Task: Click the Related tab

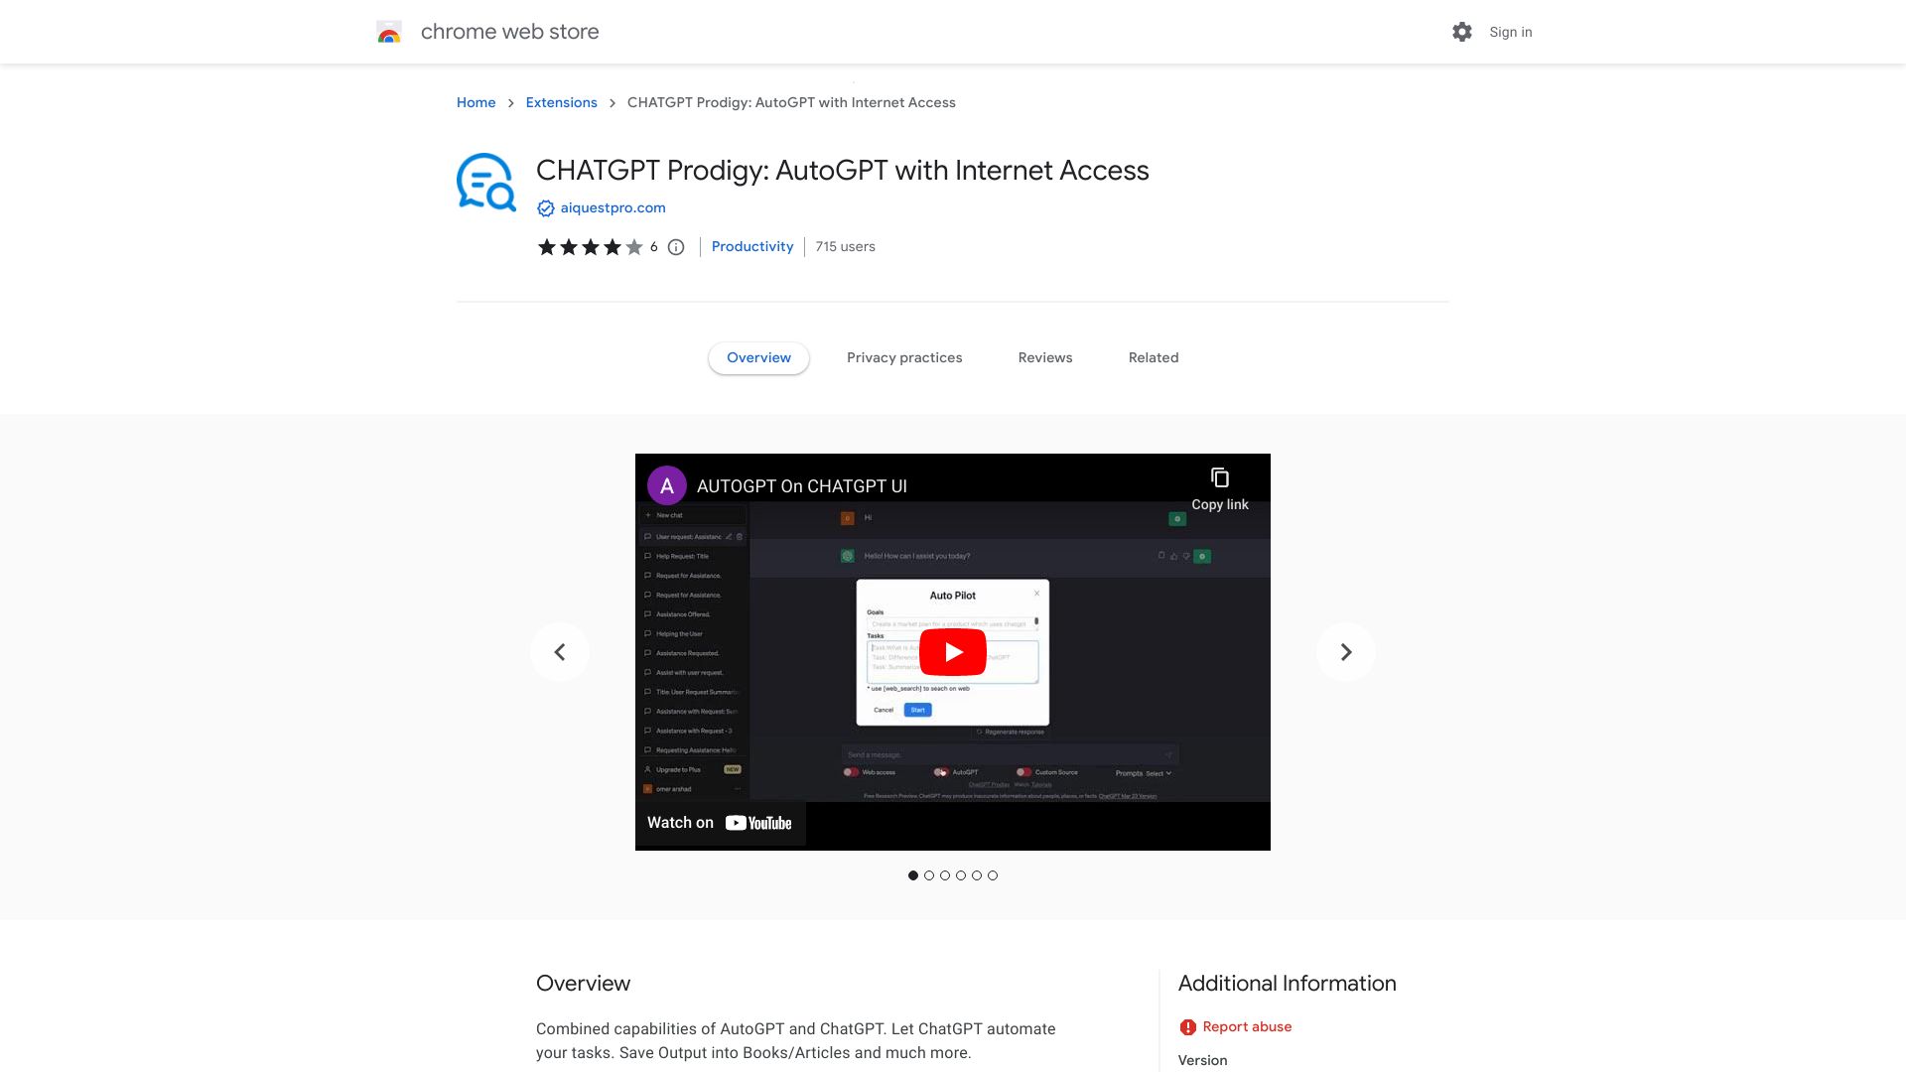Action: coord(1152,357)
